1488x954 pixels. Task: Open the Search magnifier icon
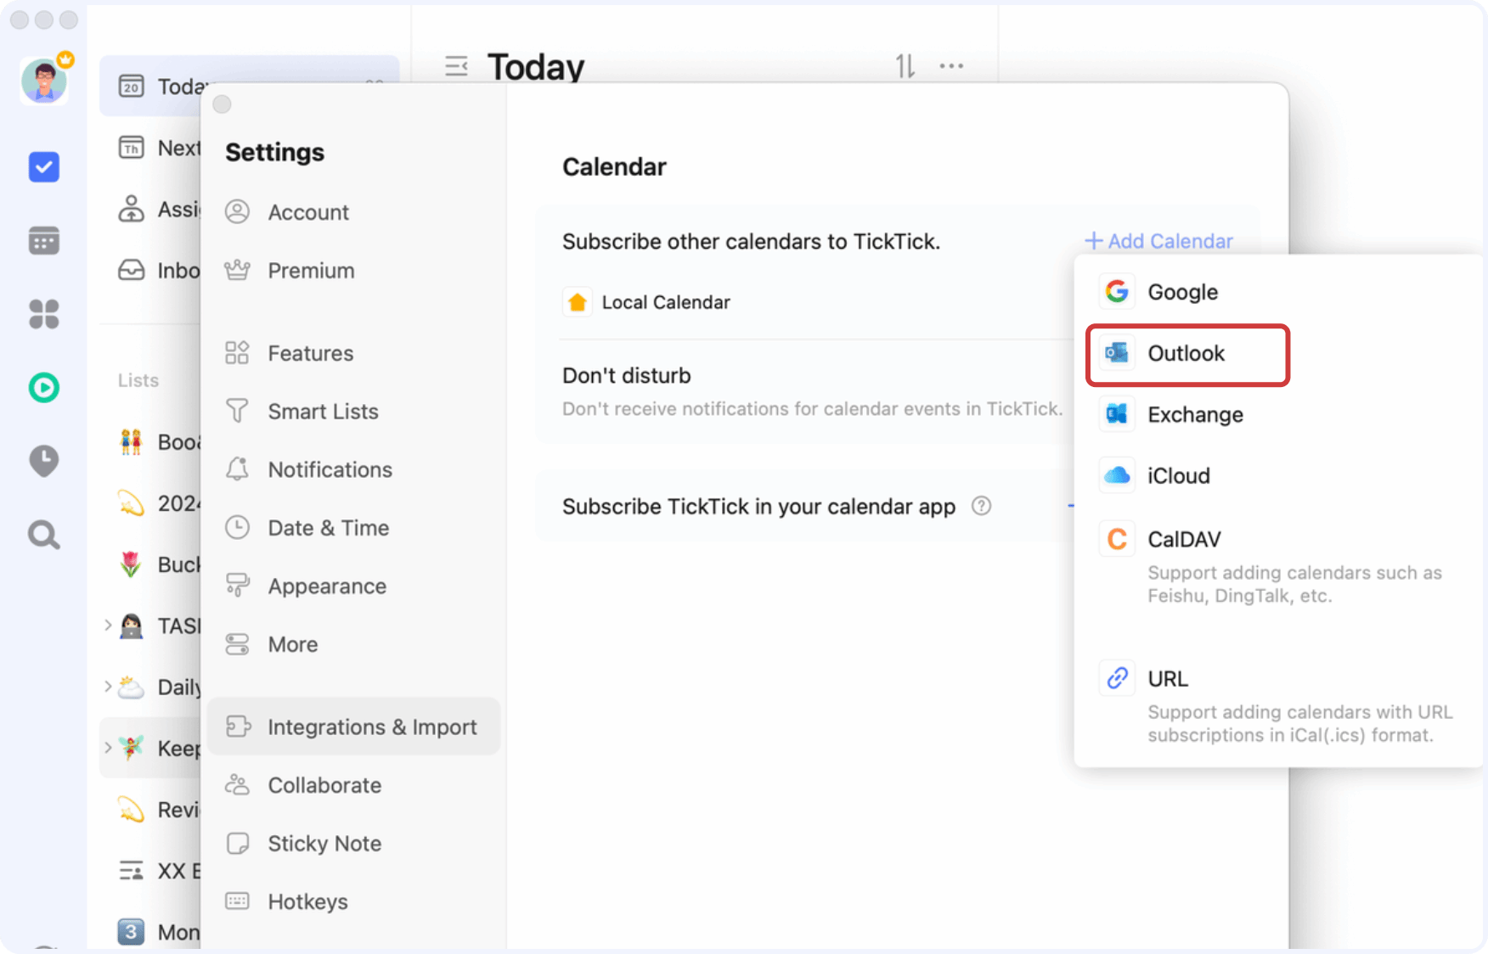44,535
